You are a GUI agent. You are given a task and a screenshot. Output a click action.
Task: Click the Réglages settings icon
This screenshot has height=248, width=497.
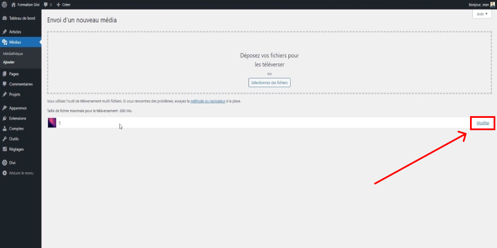(x=4, y=149)
